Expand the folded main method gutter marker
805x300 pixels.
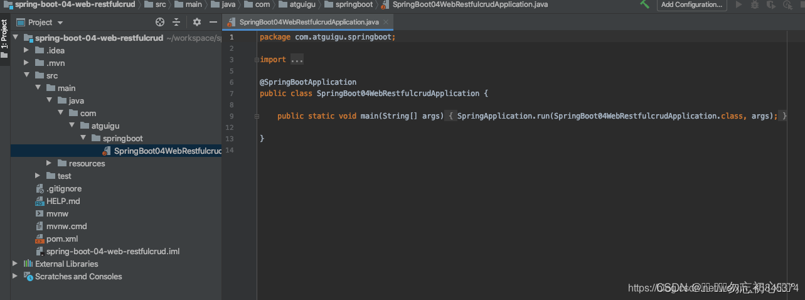[256, 116]
